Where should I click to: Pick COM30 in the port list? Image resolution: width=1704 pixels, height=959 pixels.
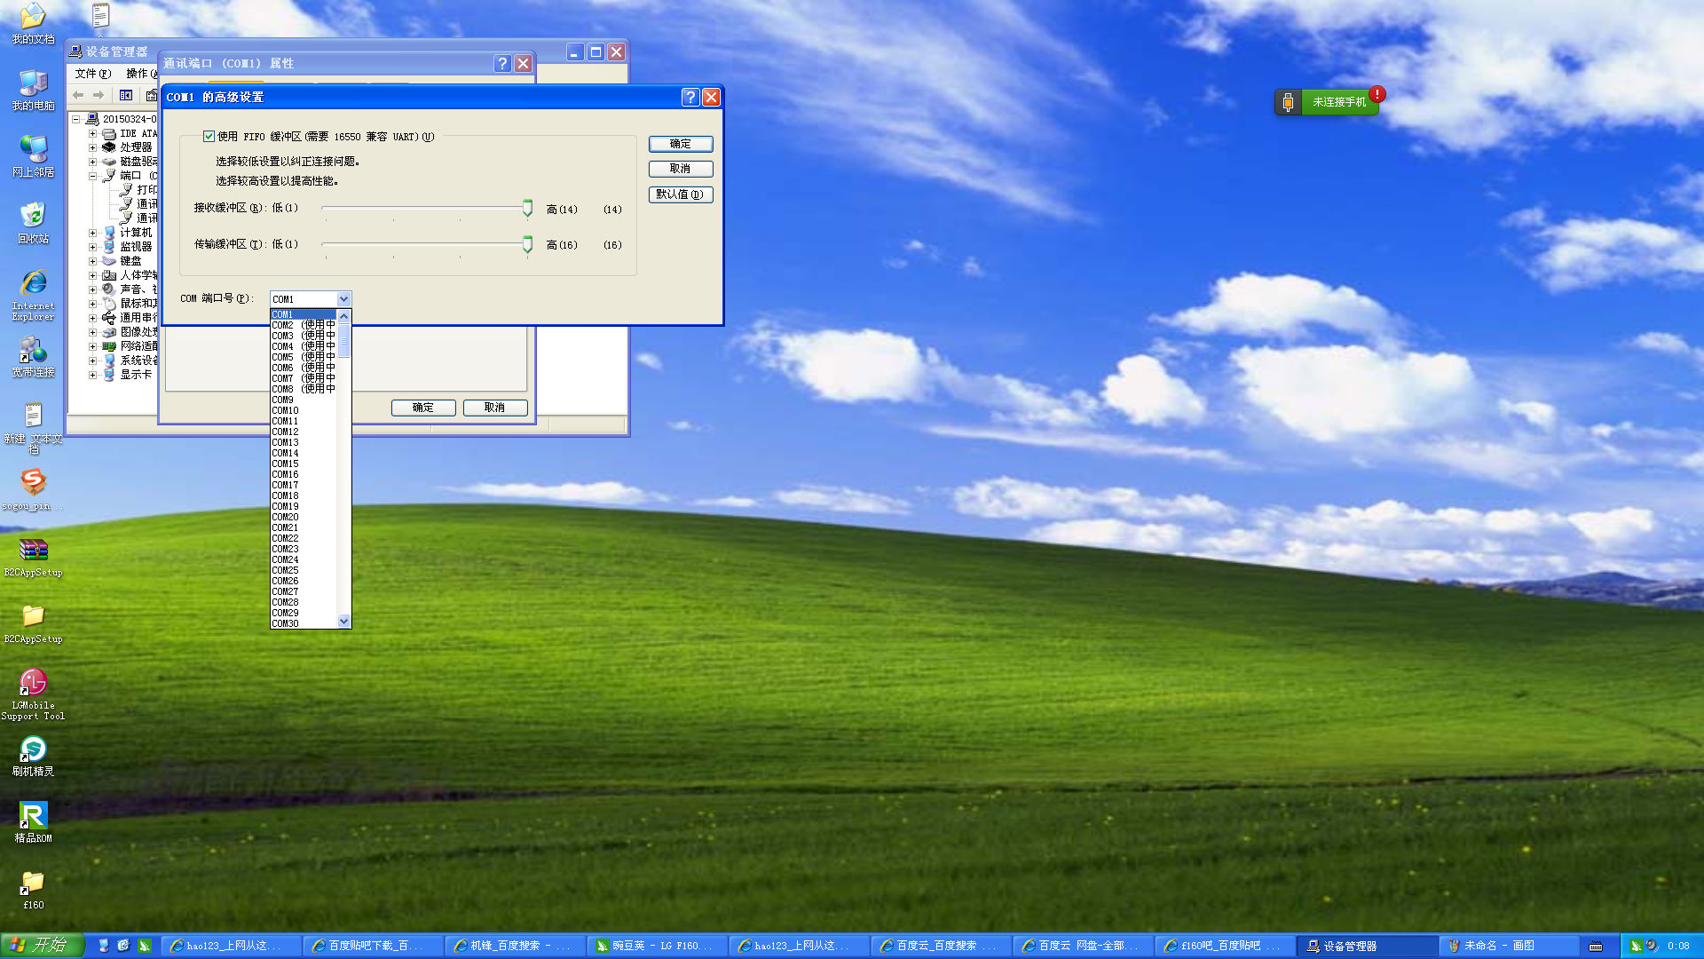tap(304, 623)
